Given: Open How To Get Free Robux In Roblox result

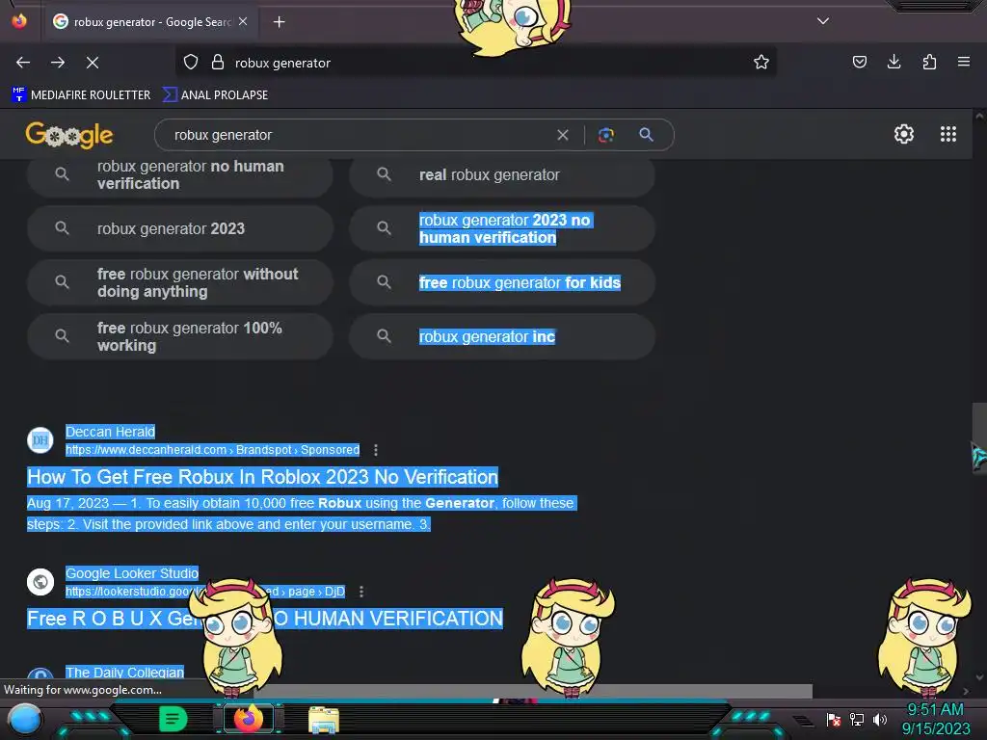Looking at the screenshot, I should (262, 477).
